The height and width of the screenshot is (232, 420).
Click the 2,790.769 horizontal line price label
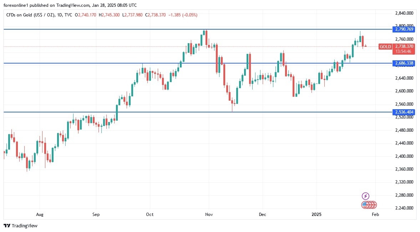pos(404,29)
